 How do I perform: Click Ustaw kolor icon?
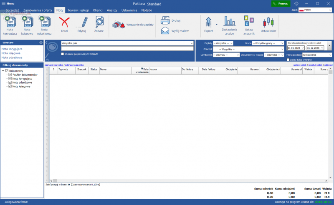point(268,22)
